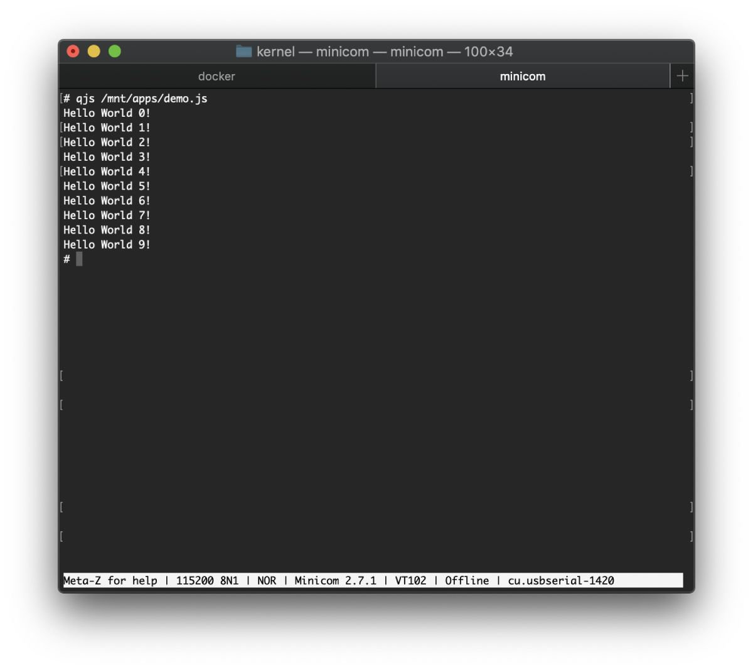Click the 'Hello World 1!' output line

click(107, 127)
